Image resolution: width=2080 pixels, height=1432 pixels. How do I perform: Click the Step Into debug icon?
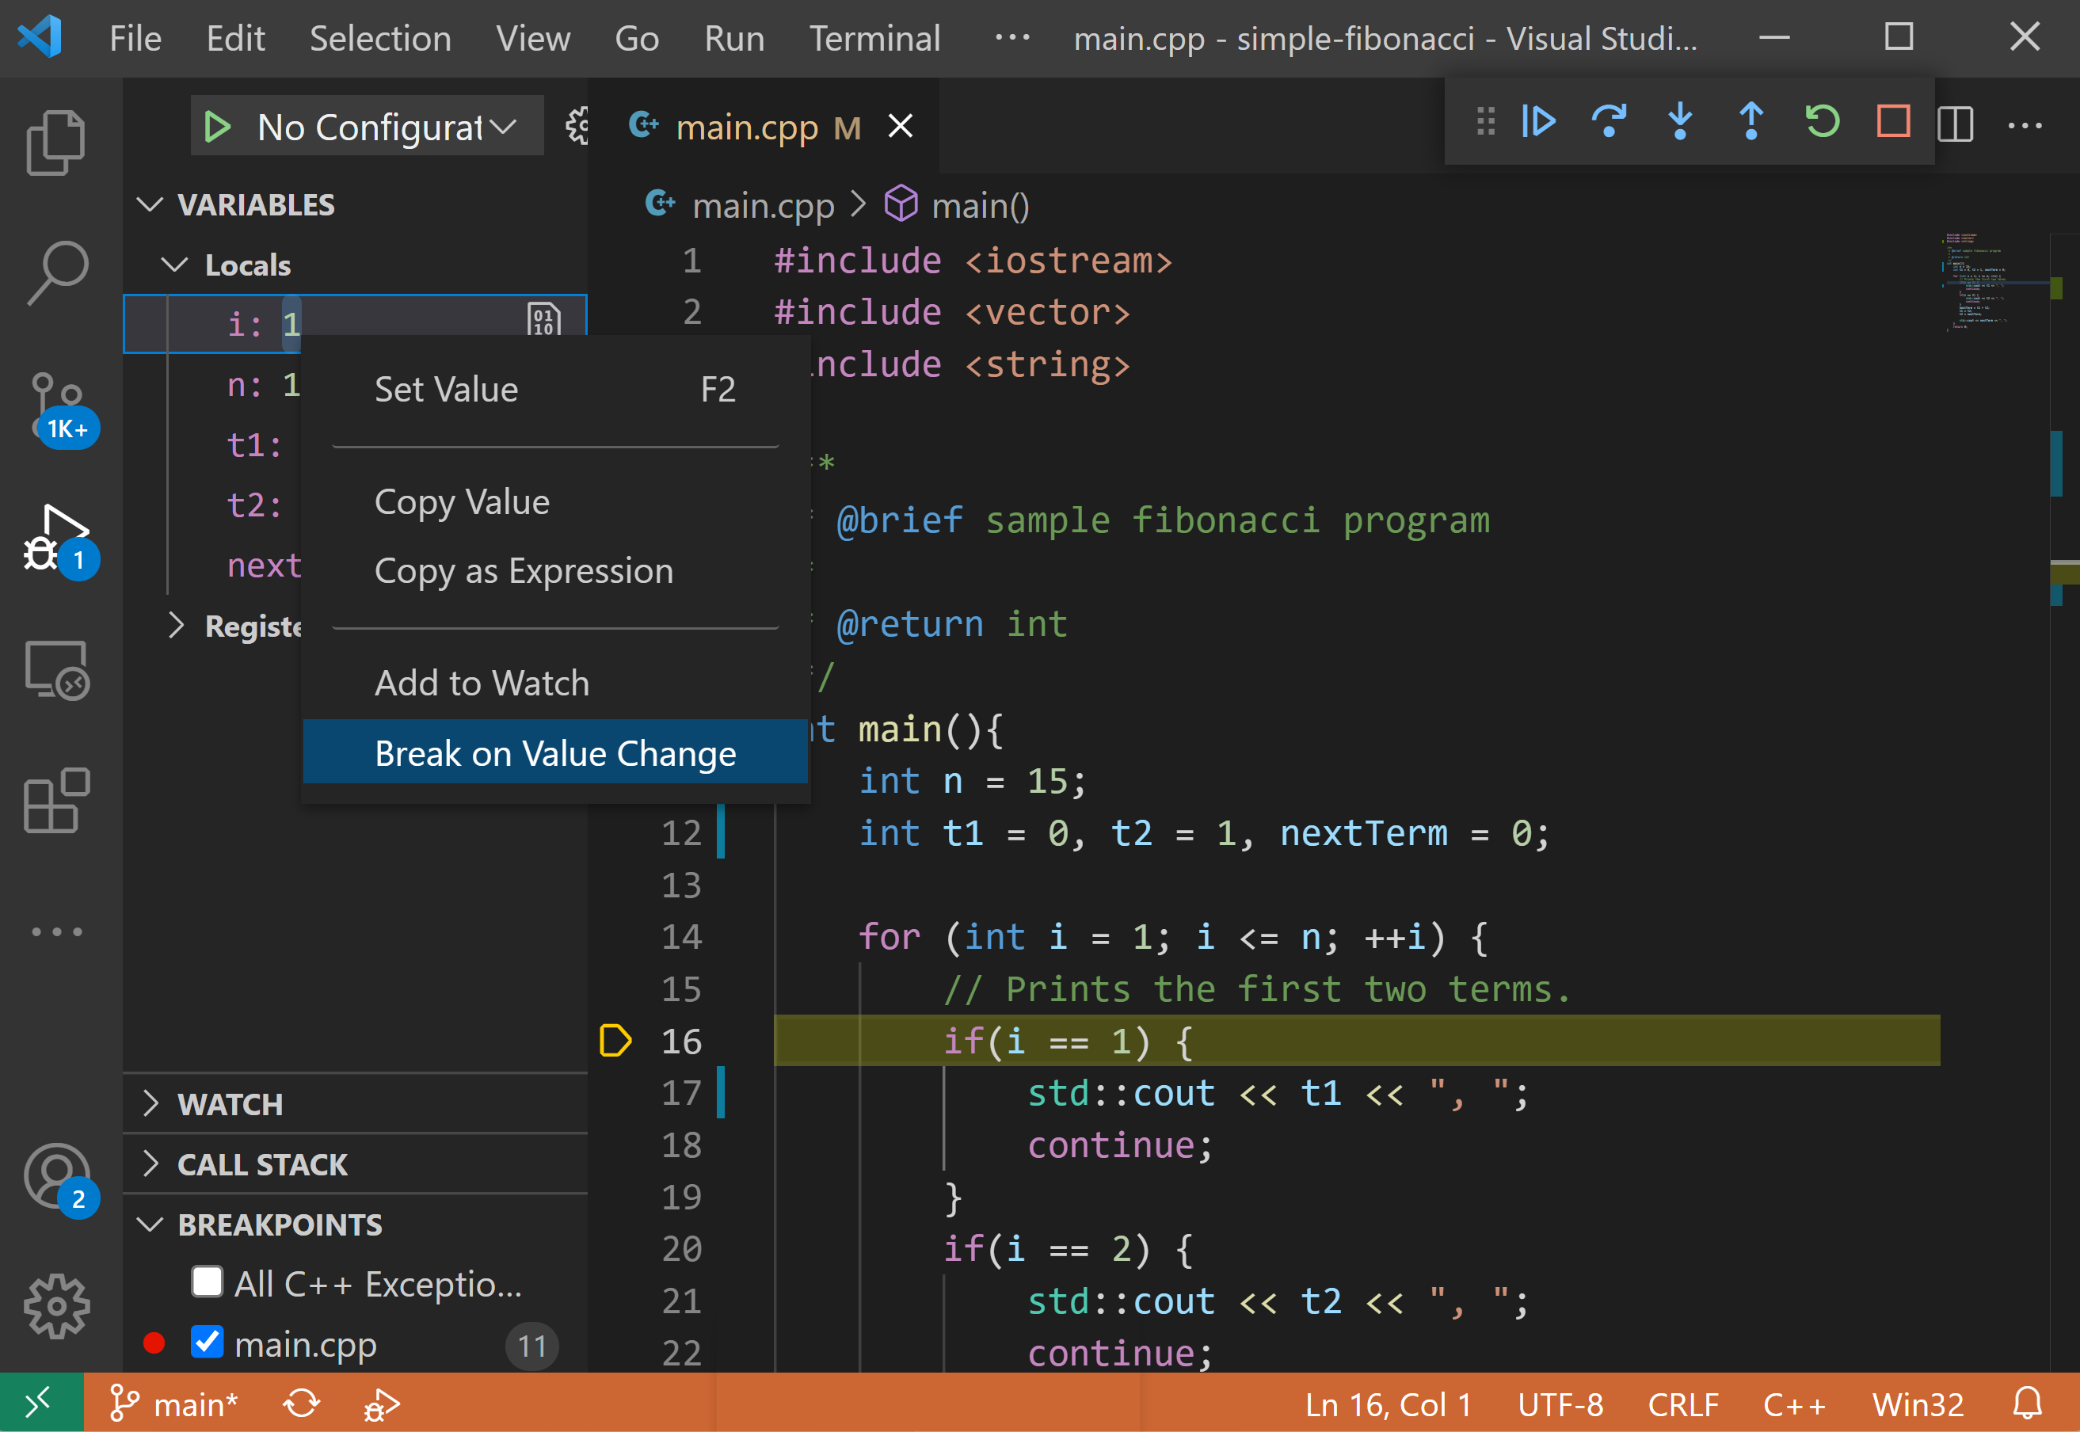[x=1680, y=122]
